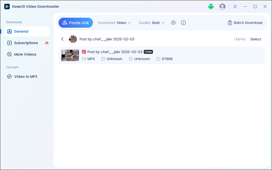Go back using the left arrow
The width and height of the screenshot is (272, 170).
[x=62, y=39]
